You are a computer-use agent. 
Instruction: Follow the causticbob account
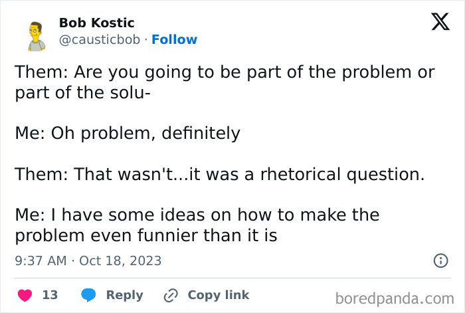[174, 40]
